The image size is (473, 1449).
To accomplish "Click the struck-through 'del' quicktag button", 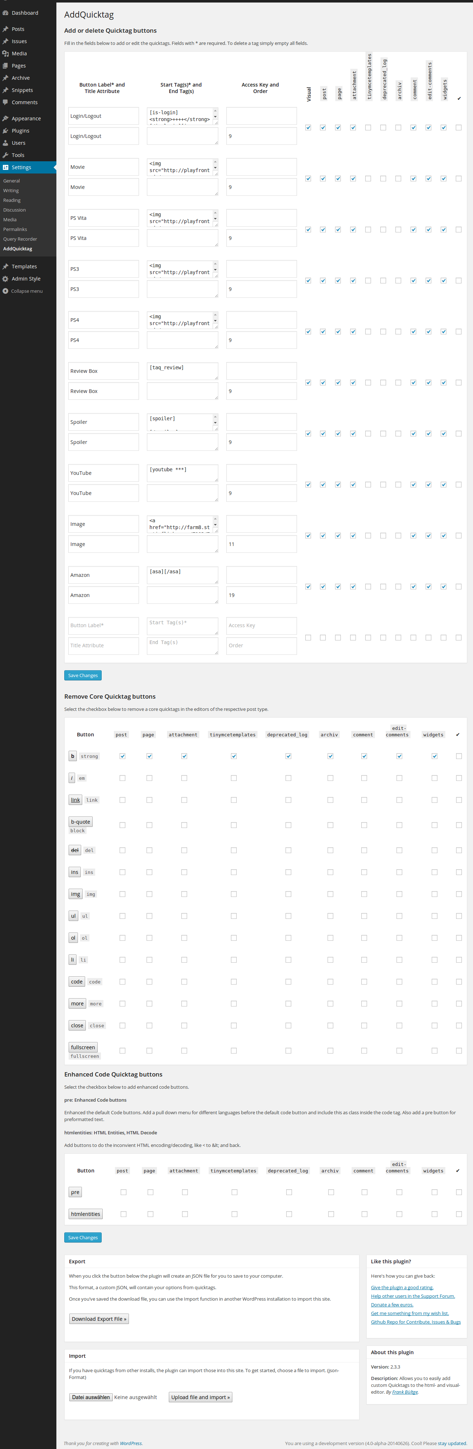I will 75,850.
